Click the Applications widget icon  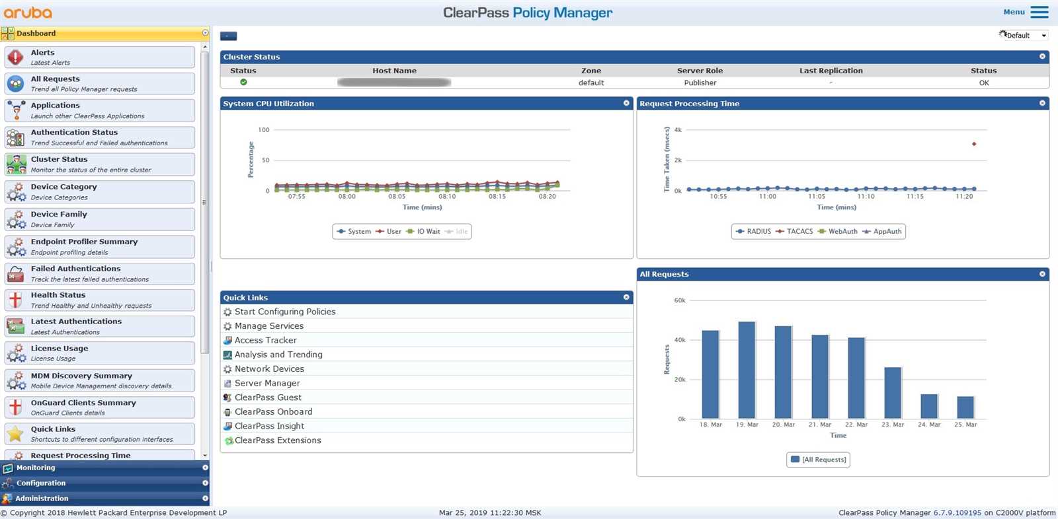coord(15,110)
